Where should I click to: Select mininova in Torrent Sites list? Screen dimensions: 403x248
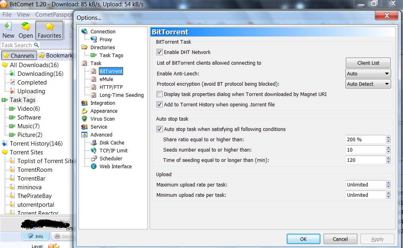tap(29, 187)
